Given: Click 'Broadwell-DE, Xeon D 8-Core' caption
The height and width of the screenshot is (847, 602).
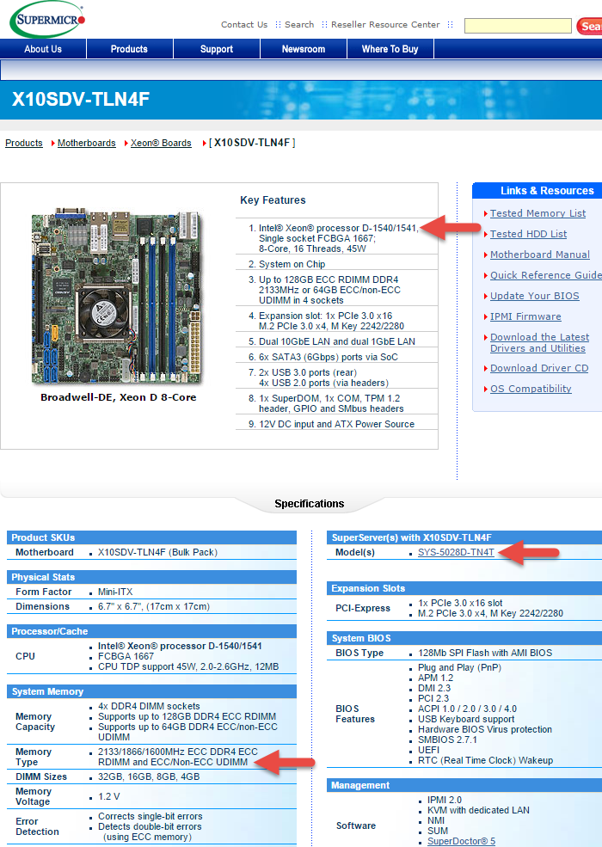Looking at the screenshot, I should click(119, 397).
